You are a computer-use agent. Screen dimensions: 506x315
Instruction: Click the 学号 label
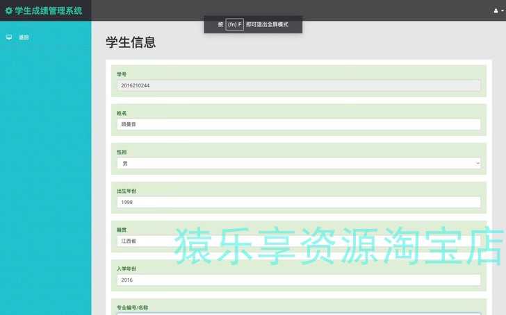pos(122,74)
